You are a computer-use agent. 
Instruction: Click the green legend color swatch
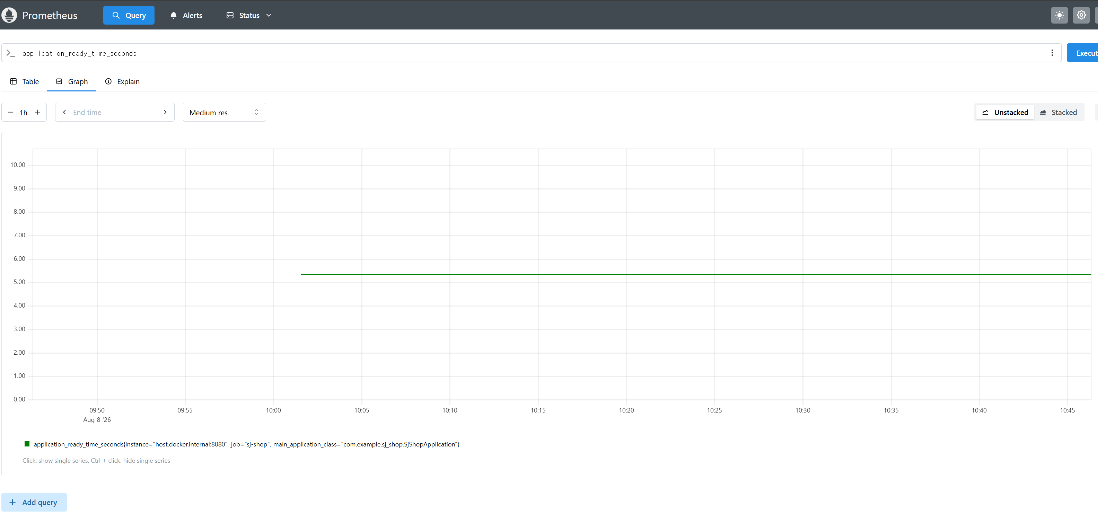pos(27,444)
